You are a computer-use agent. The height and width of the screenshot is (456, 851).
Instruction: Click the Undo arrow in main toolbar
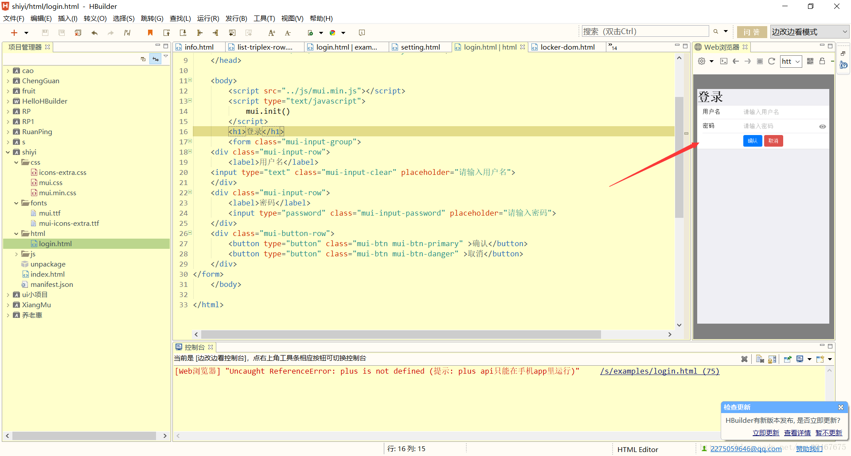pos(94,33)
